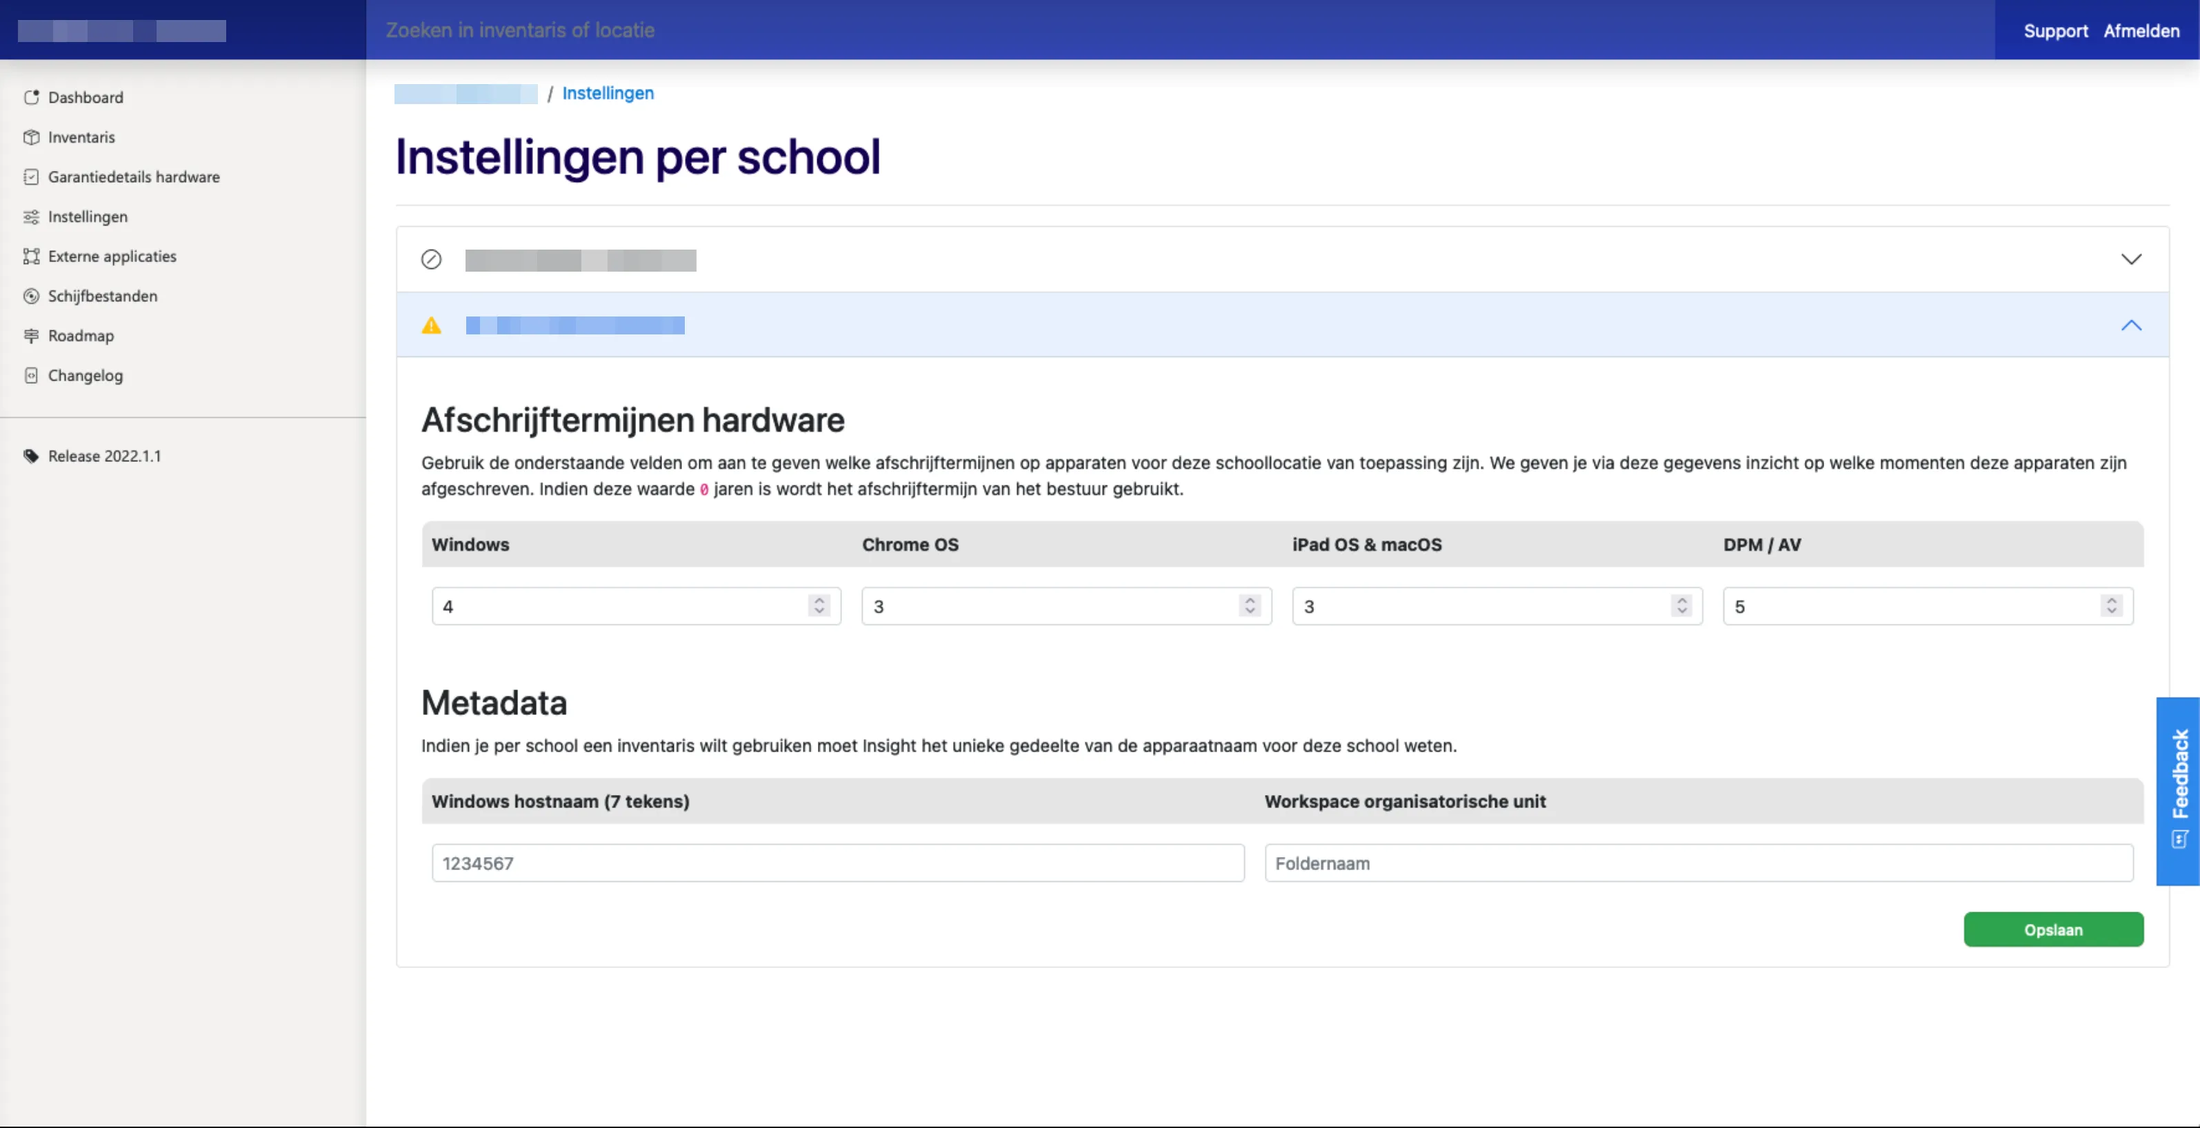Click the Externe applicaties icon
This screenshot has width=2200, height=1128.
[x=32, y=256]
